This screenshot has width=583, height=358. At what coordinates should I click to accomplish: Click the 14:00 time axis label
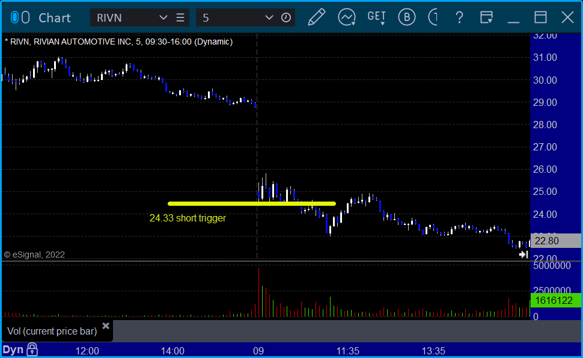pyautogui.click(x=172, y=351)
